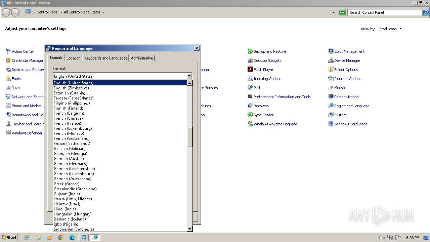Open Sync Center icon
The height and width of the screenshot is (242, 430).
click(250, 115)
